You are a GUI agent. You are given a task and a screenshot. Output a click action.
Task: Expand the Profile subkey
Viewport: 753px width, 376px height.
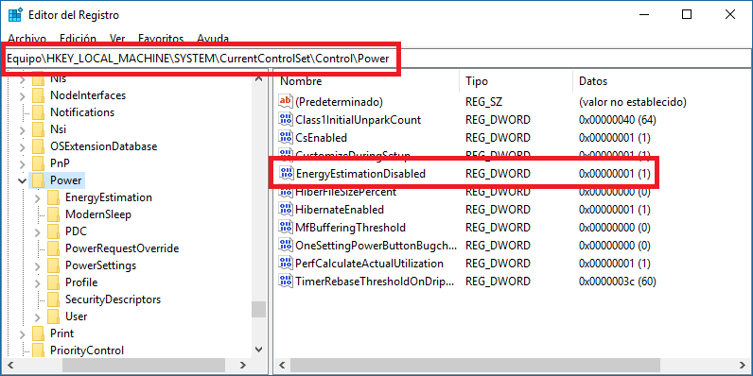click(38, 282)
